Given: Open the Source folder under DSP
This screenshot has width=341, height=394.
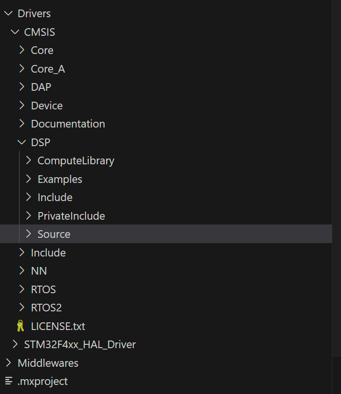Looking at the screenshot, I should pyautogui.click(x=53, y=234).
